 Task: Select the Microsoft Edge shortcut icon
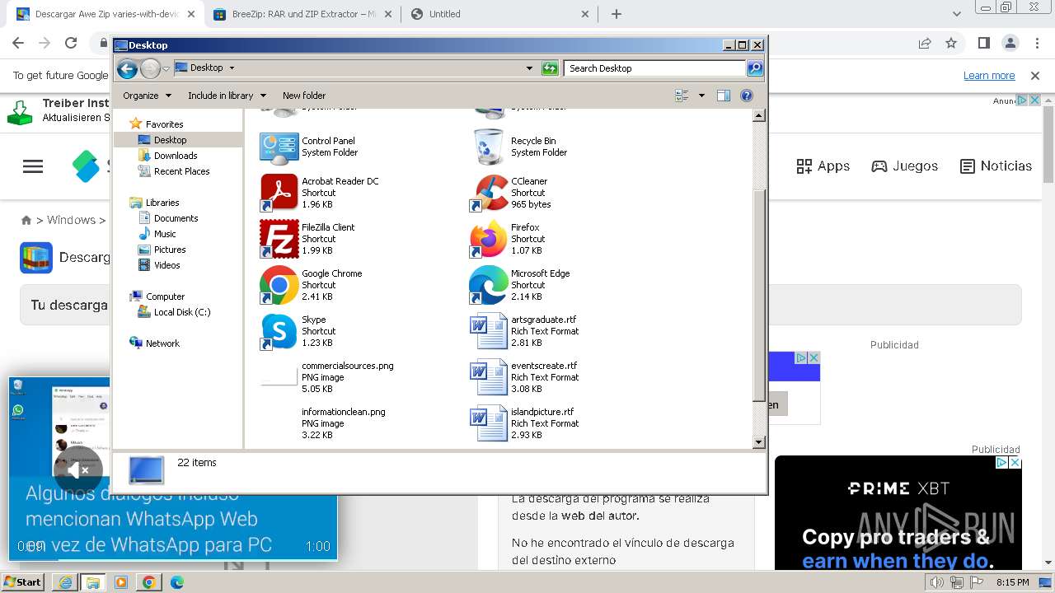pyautogui.click(x=489, y=285)
